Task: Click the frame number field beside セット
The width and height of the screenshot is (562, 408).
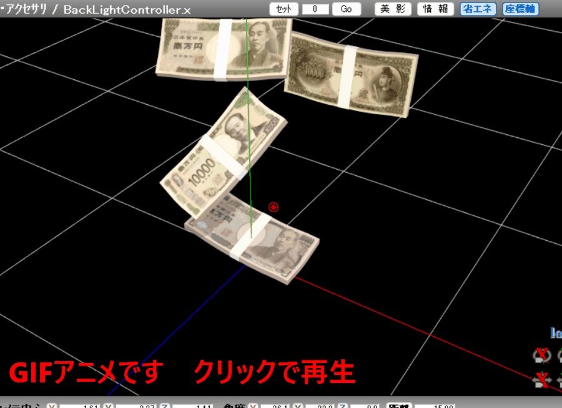Action: pos(315,9)
